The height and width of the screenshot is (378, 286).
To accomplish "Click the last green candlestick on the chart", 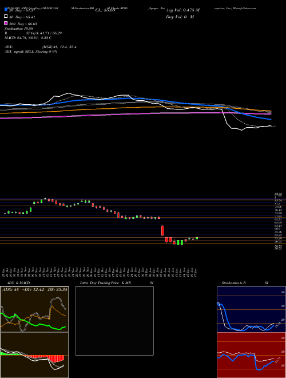I will click(197, 238).
